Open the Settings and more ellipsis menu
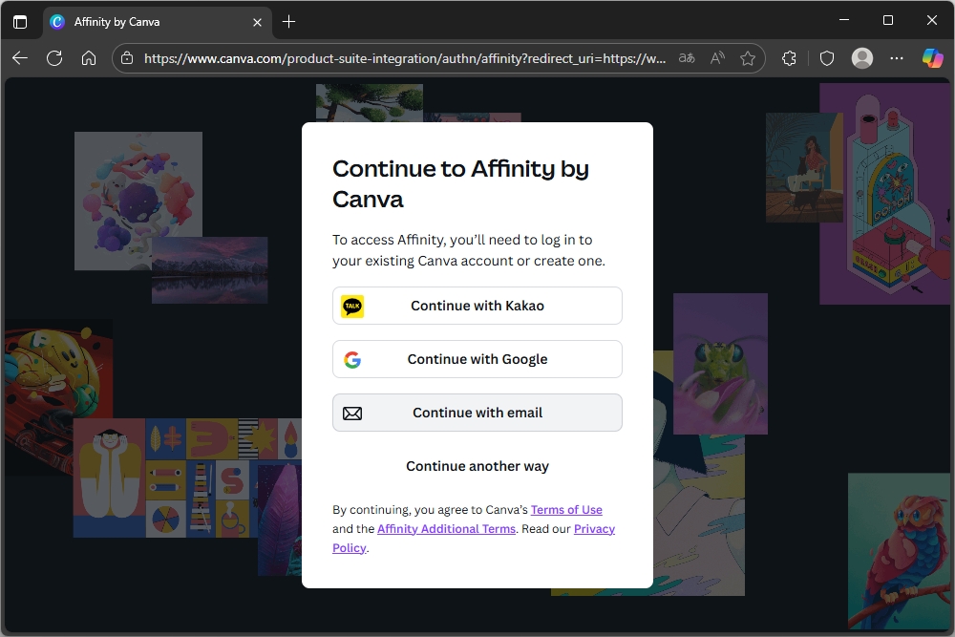The width and height of the screenshot is (955, 637). pyautogui.click(x=897, y=58)
